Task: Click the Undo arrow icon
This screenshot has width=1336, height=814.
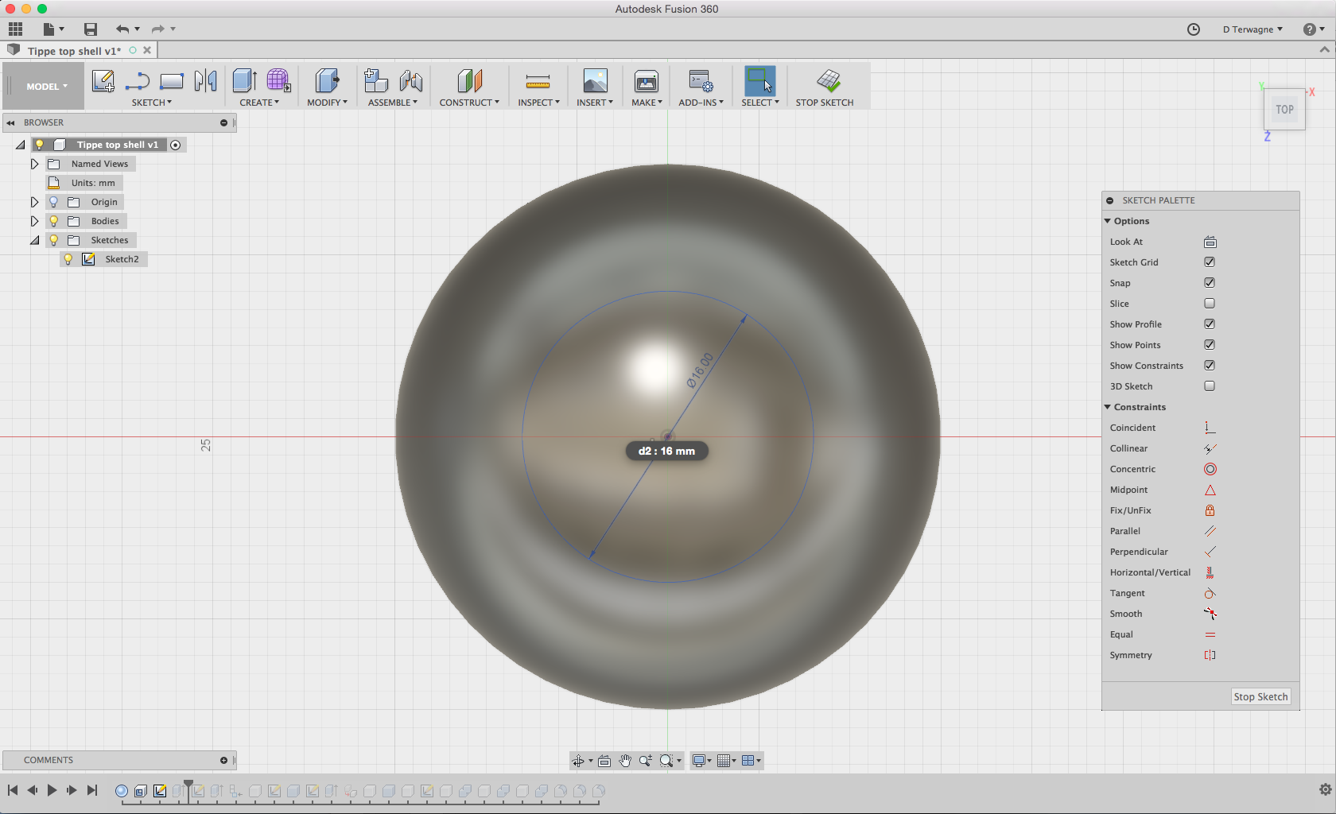Action: (122, 29)
